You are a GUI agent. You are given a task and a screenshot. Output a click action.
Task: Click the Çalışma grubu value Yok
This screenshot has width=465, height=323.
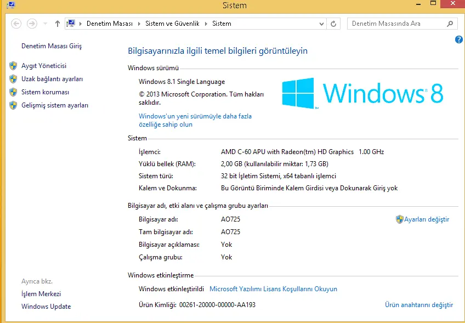point(226,257)
